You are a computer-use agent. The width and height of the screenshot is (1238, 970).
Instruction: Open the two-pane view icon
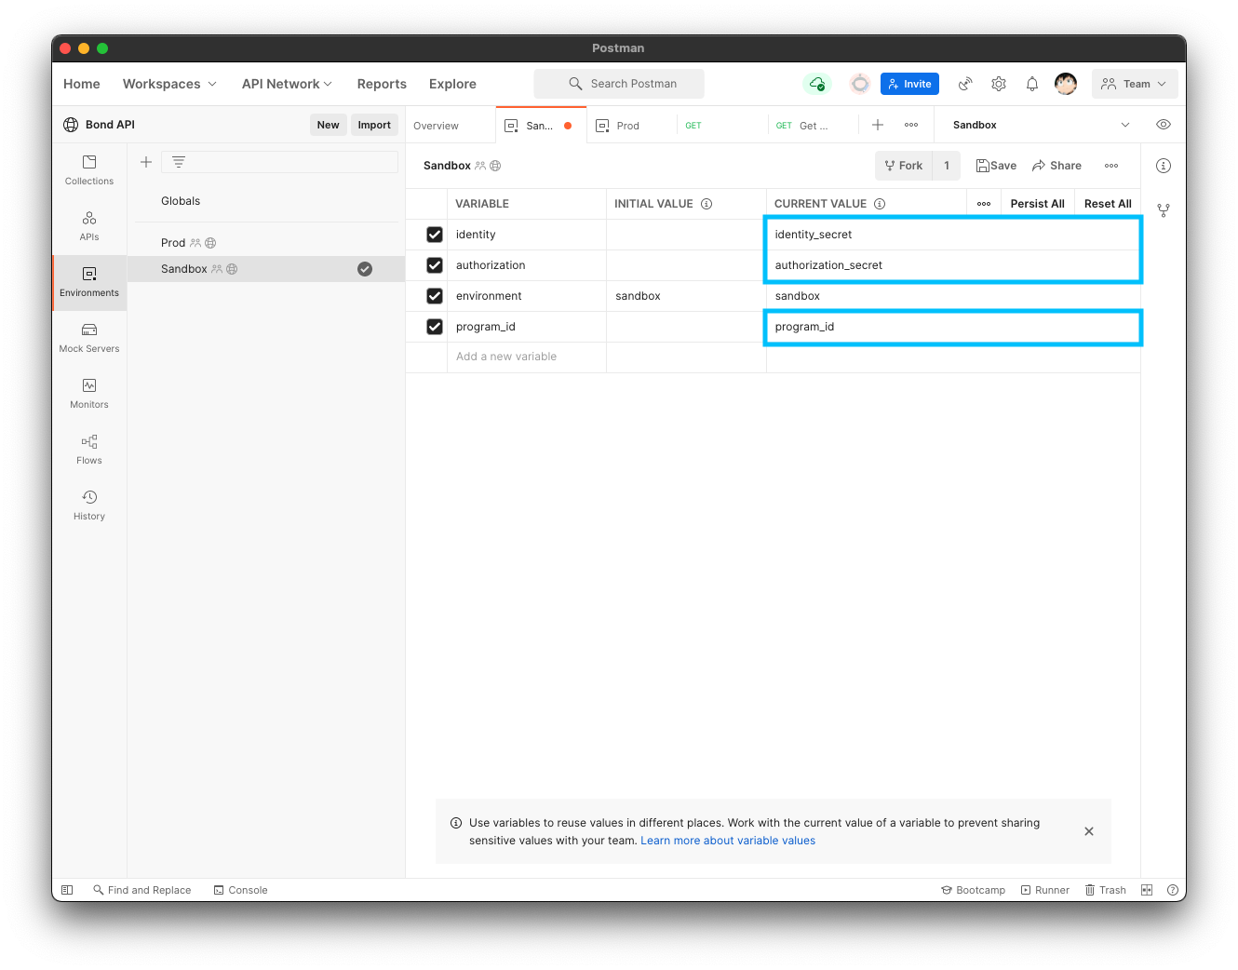1147,890
